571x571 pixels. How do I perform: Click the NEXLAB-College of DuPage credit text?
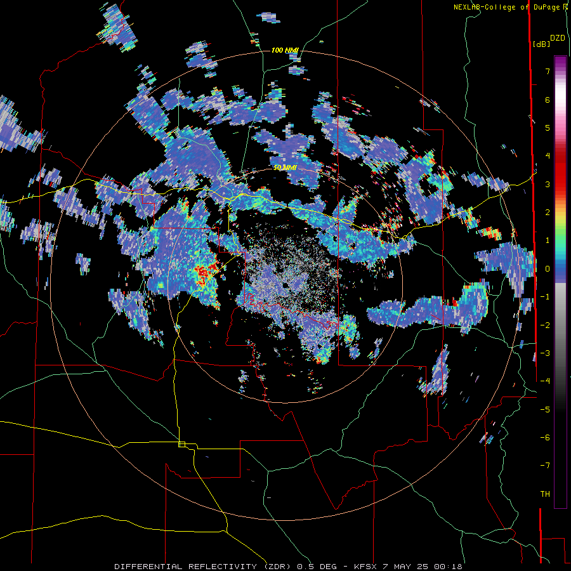pyautogui.click(x=511, y=7)
